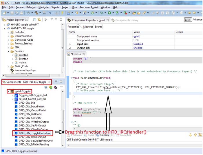
Task: Maximize the Project Explorer panel
Action: click(x=61, y=20)
